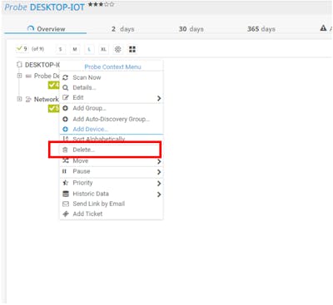Image resolution: width=333 pixels, height=305 pixels.
Task: Click the blue Add Device plus icon
Action: point(65,129)
